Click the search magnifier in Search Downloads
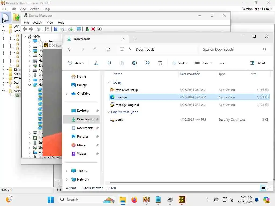 265,49
